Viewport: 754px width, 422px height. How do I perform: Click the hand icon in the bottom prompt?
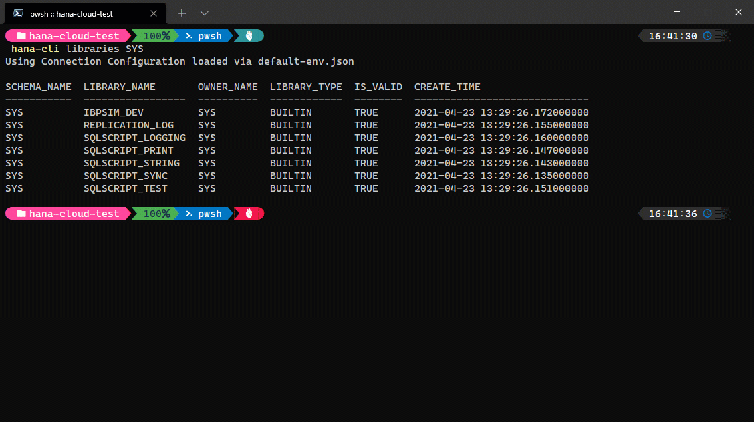[248, 213]
